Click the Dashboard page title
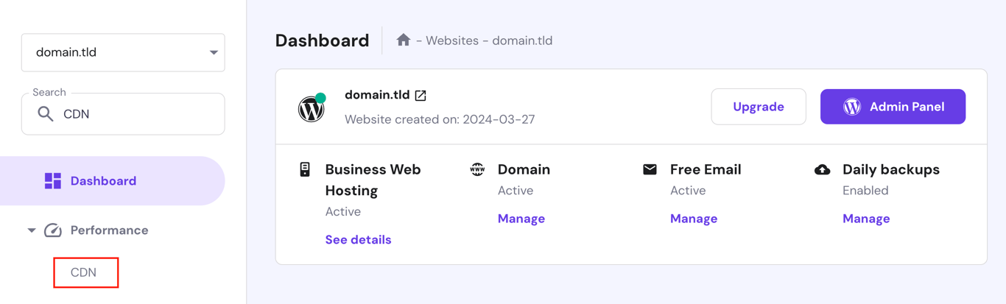This screenshot has height=304, width=1006. coord(323,40)
